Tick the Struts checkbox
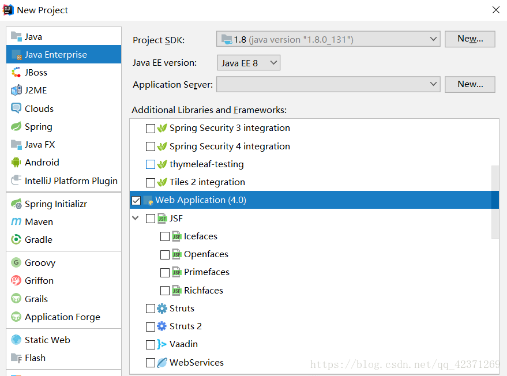Viewport: 507px width, 376px height. point(151,309)
